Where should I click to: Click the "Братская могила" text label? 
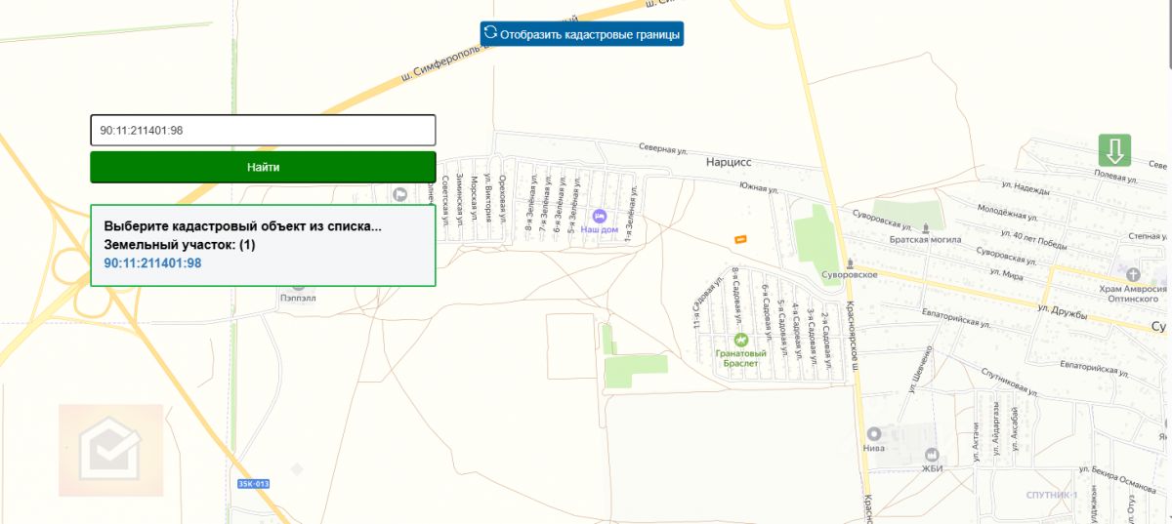pyautogui.click(x=926, y=239)
